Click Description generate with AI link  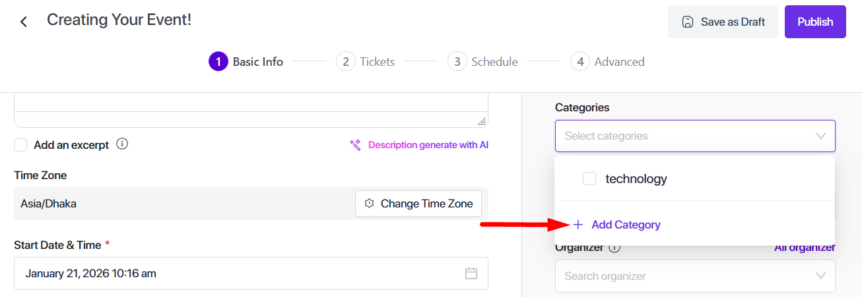(x=428, y=145)
